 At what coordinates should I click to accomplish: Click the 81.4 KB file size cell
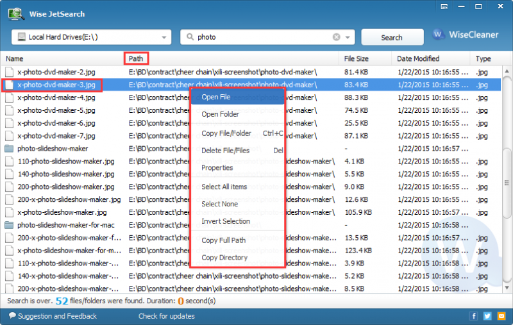[x=356, y=72]
